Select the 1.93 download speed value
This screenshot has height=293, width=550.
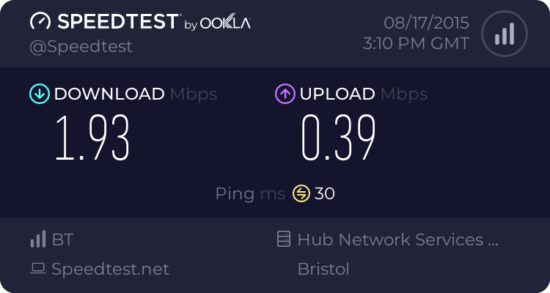(92, 139)
